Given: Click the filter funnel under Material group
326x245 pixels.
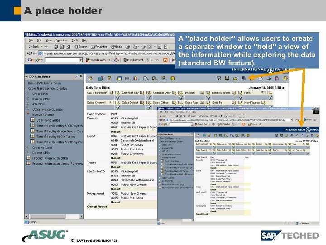Looking at the screenshot, I should coord(240,98).
